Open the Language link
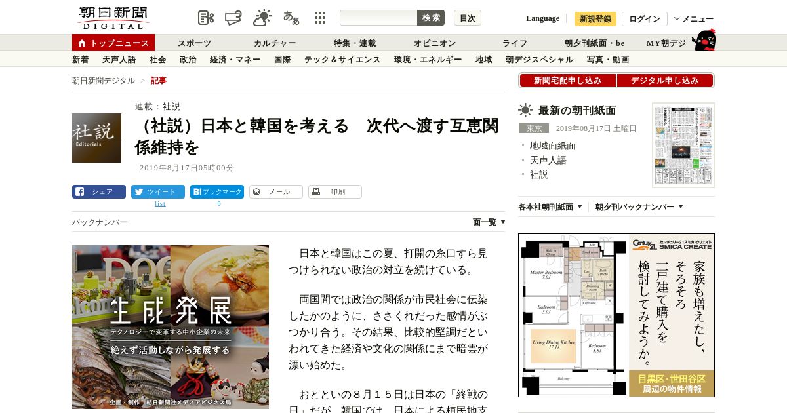This screenshot has height=413, width=787. pos(542,18)
